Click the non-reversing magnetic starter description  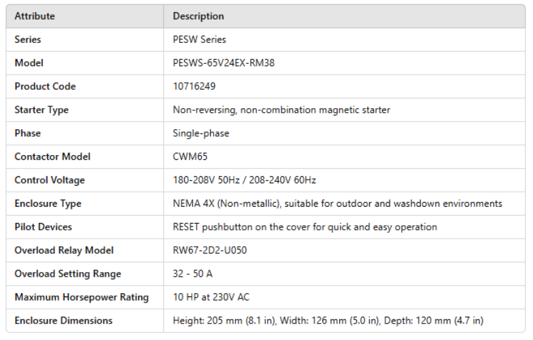(x=281, y=110)
